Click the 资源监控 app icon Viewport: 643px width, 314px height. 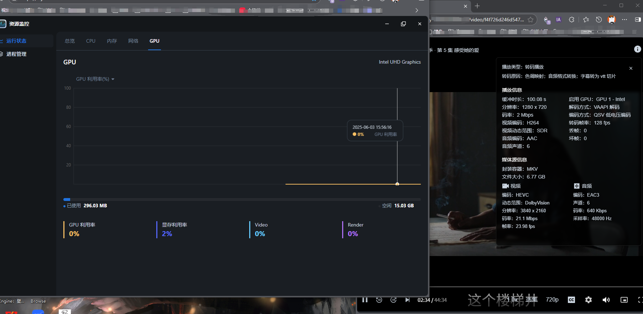(x=3, y=24)
